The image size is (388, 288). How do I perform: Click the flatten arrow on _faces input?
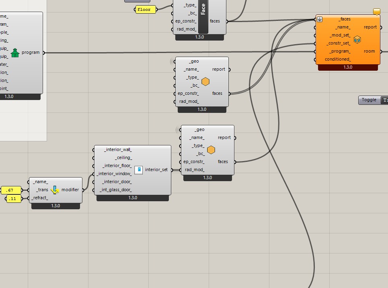pyautogui.click(x=320, y=19)
